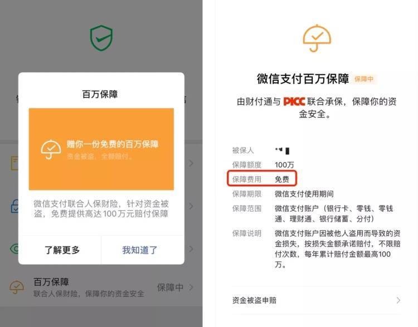The width and height of the screenshot is (418, 327).
Task: Tap the highlighted 保障费用 免费 field
Action: [x=262, y=178]
